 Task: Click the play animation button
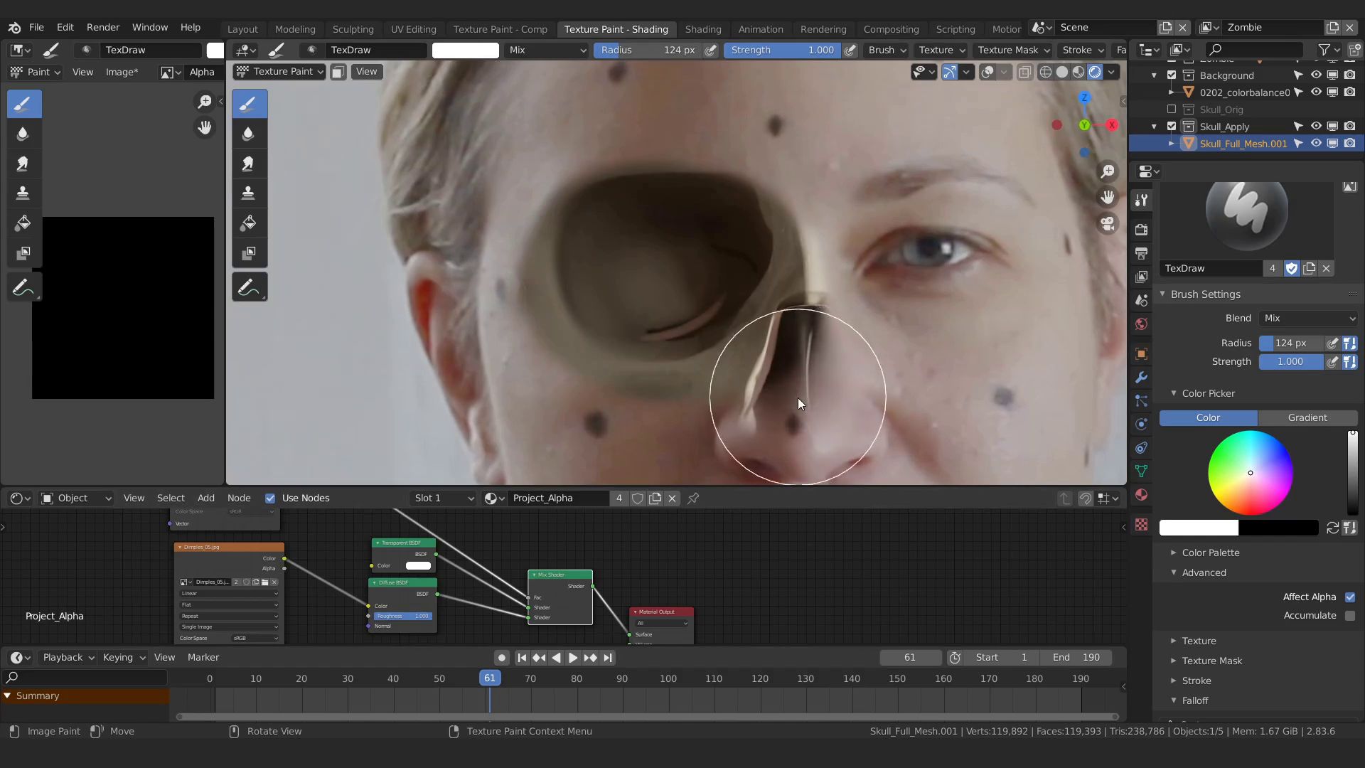[x=572, y=658]
